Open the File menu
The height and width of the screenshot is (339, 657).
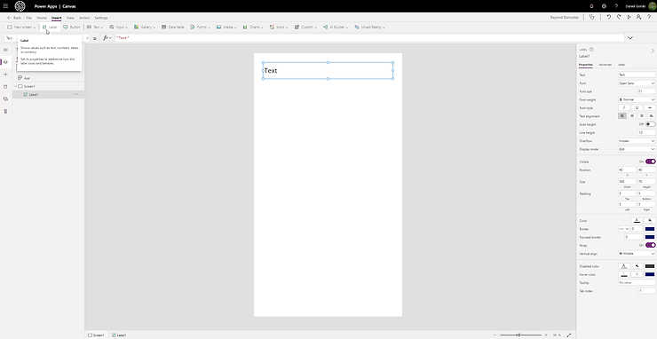pyautogui.click(x=29, y=18)
